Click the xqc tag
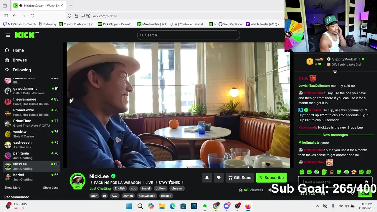 [133, 188]
